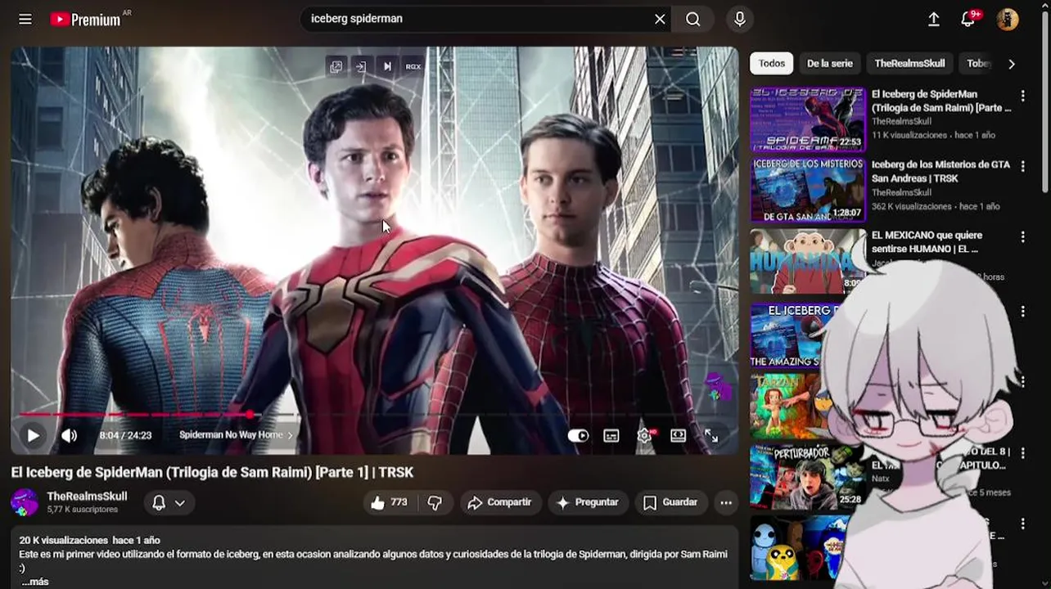Mute the video volume

click(70, 435)
